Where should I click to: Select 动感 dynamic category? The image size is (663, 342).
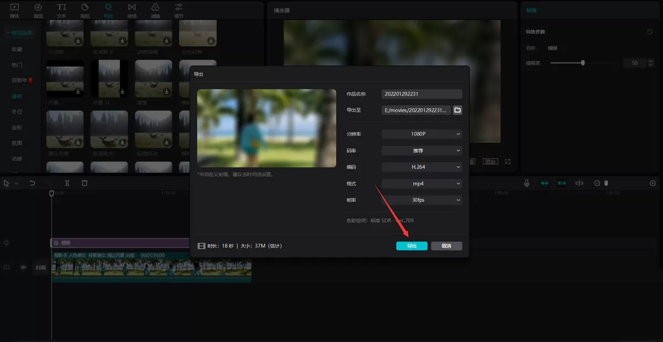tap(17, 159)
